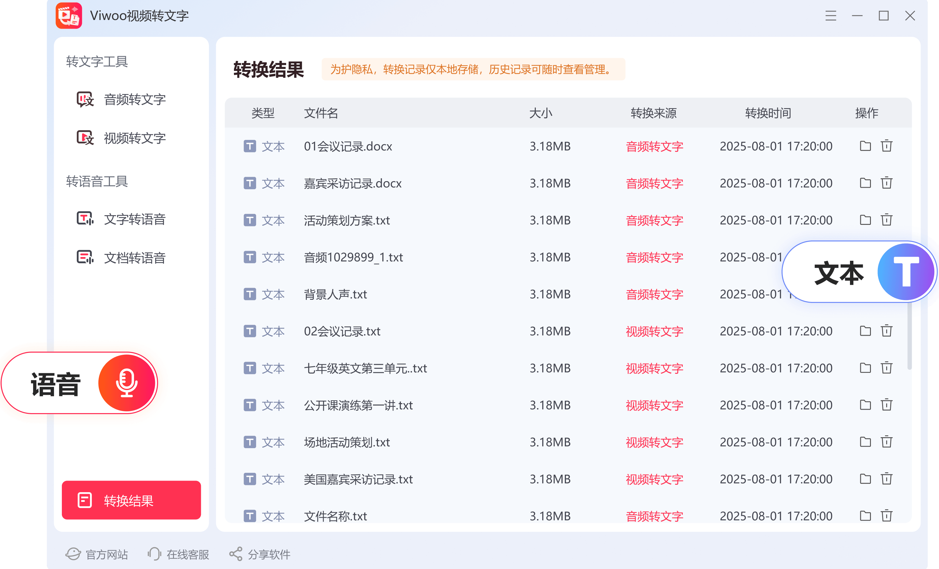The image size is (939, 569).
Task: Open folder for 活动策划方案.txt
Action: (865, 220)
